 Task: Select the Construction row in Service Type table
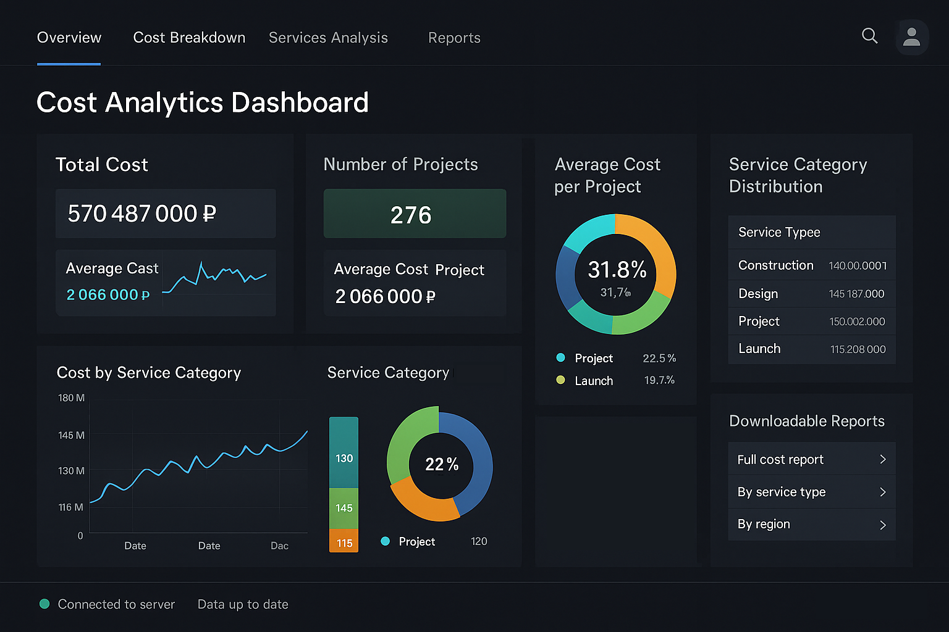[x=812, y=265]
